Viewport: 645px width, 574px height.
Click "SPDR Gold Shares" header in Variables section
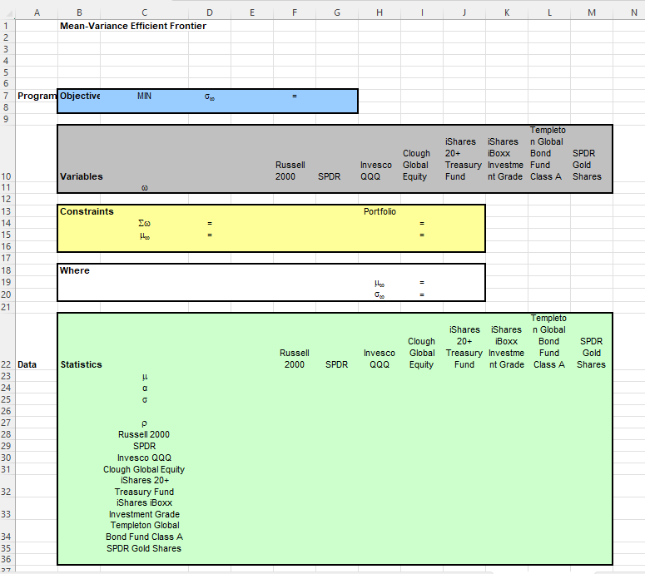tap(587, 165)
